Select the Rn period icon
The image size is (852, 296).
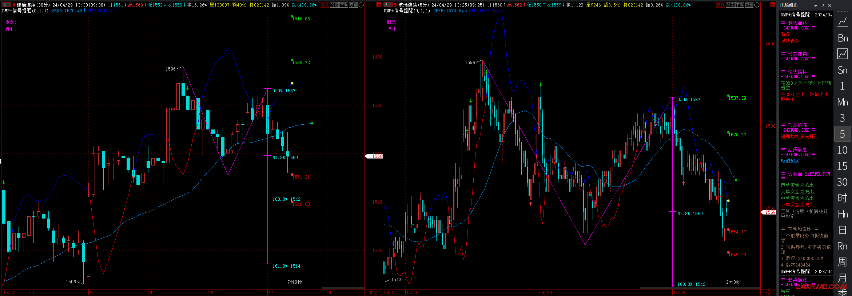coord(843,246)
